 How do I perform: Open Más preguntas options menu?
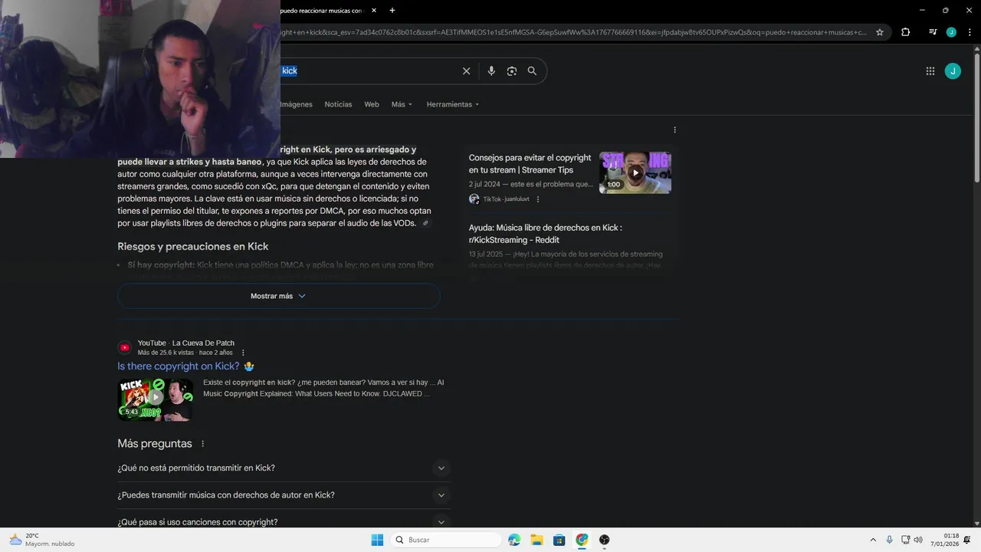[x=203, y=444]
